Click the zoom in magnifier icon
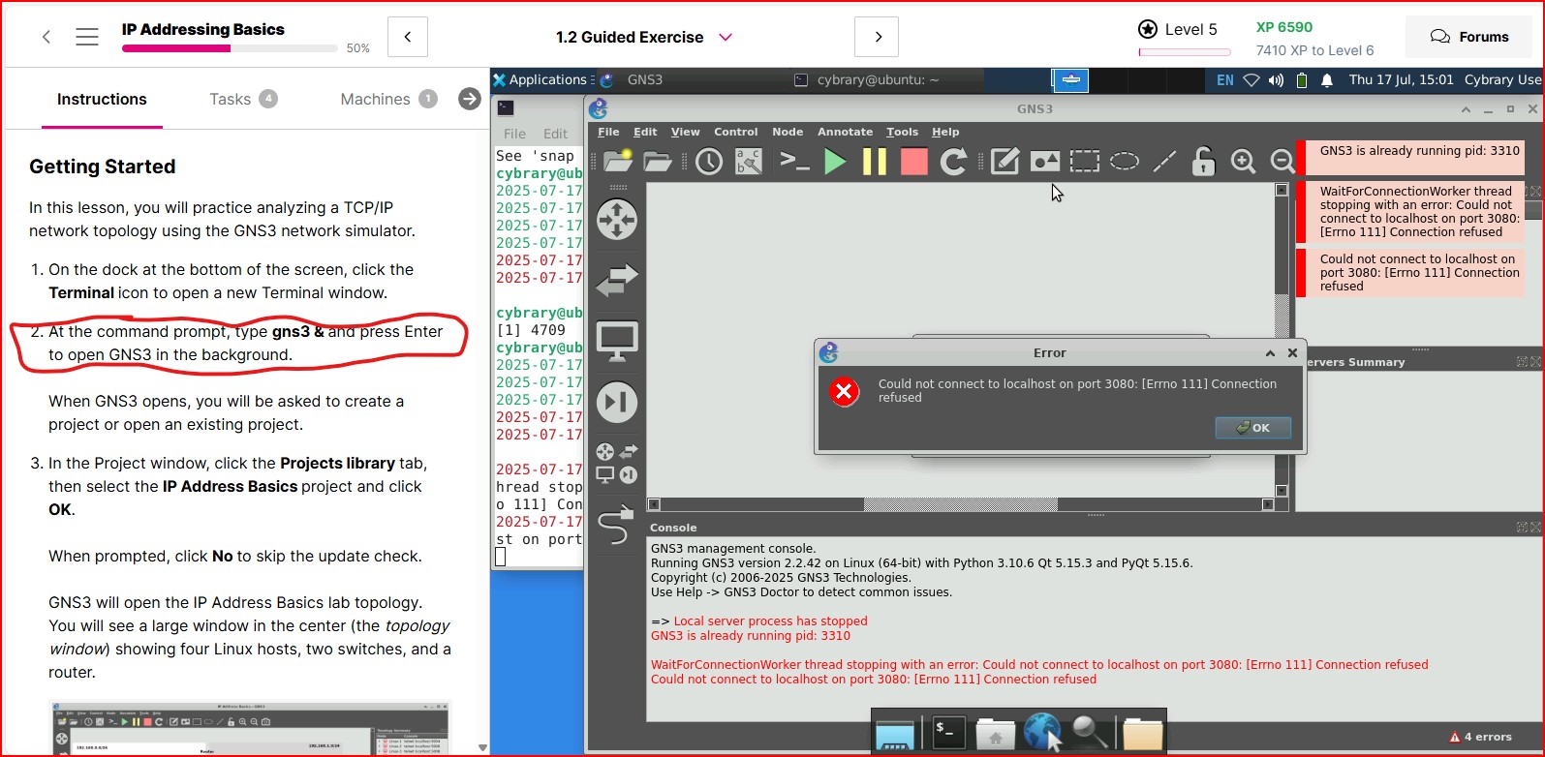This screenshot has height=757, width=1545. pyautogui.click(x=1243, y=162)
